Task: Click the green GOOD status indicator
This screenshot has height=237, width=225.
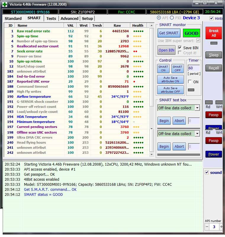Action: [191, 33]
